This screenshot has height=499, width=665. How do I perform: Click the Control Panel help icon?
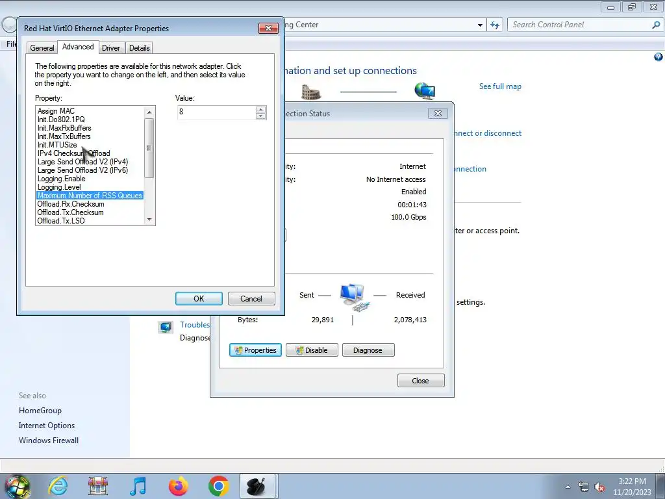coord(659,57)
